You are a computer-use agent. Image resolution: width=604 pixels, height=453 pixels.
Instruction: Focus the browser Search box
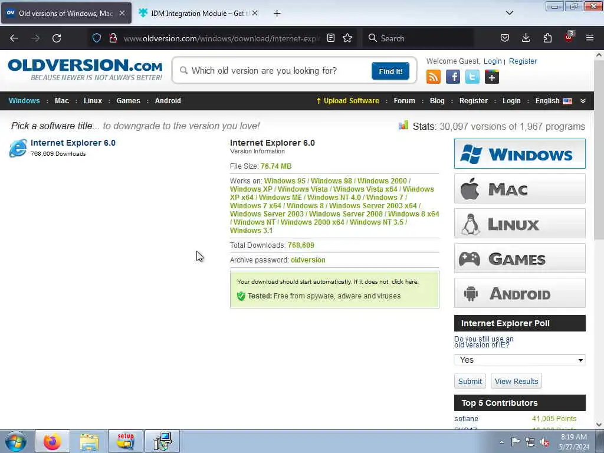click(x=418, y=38)
